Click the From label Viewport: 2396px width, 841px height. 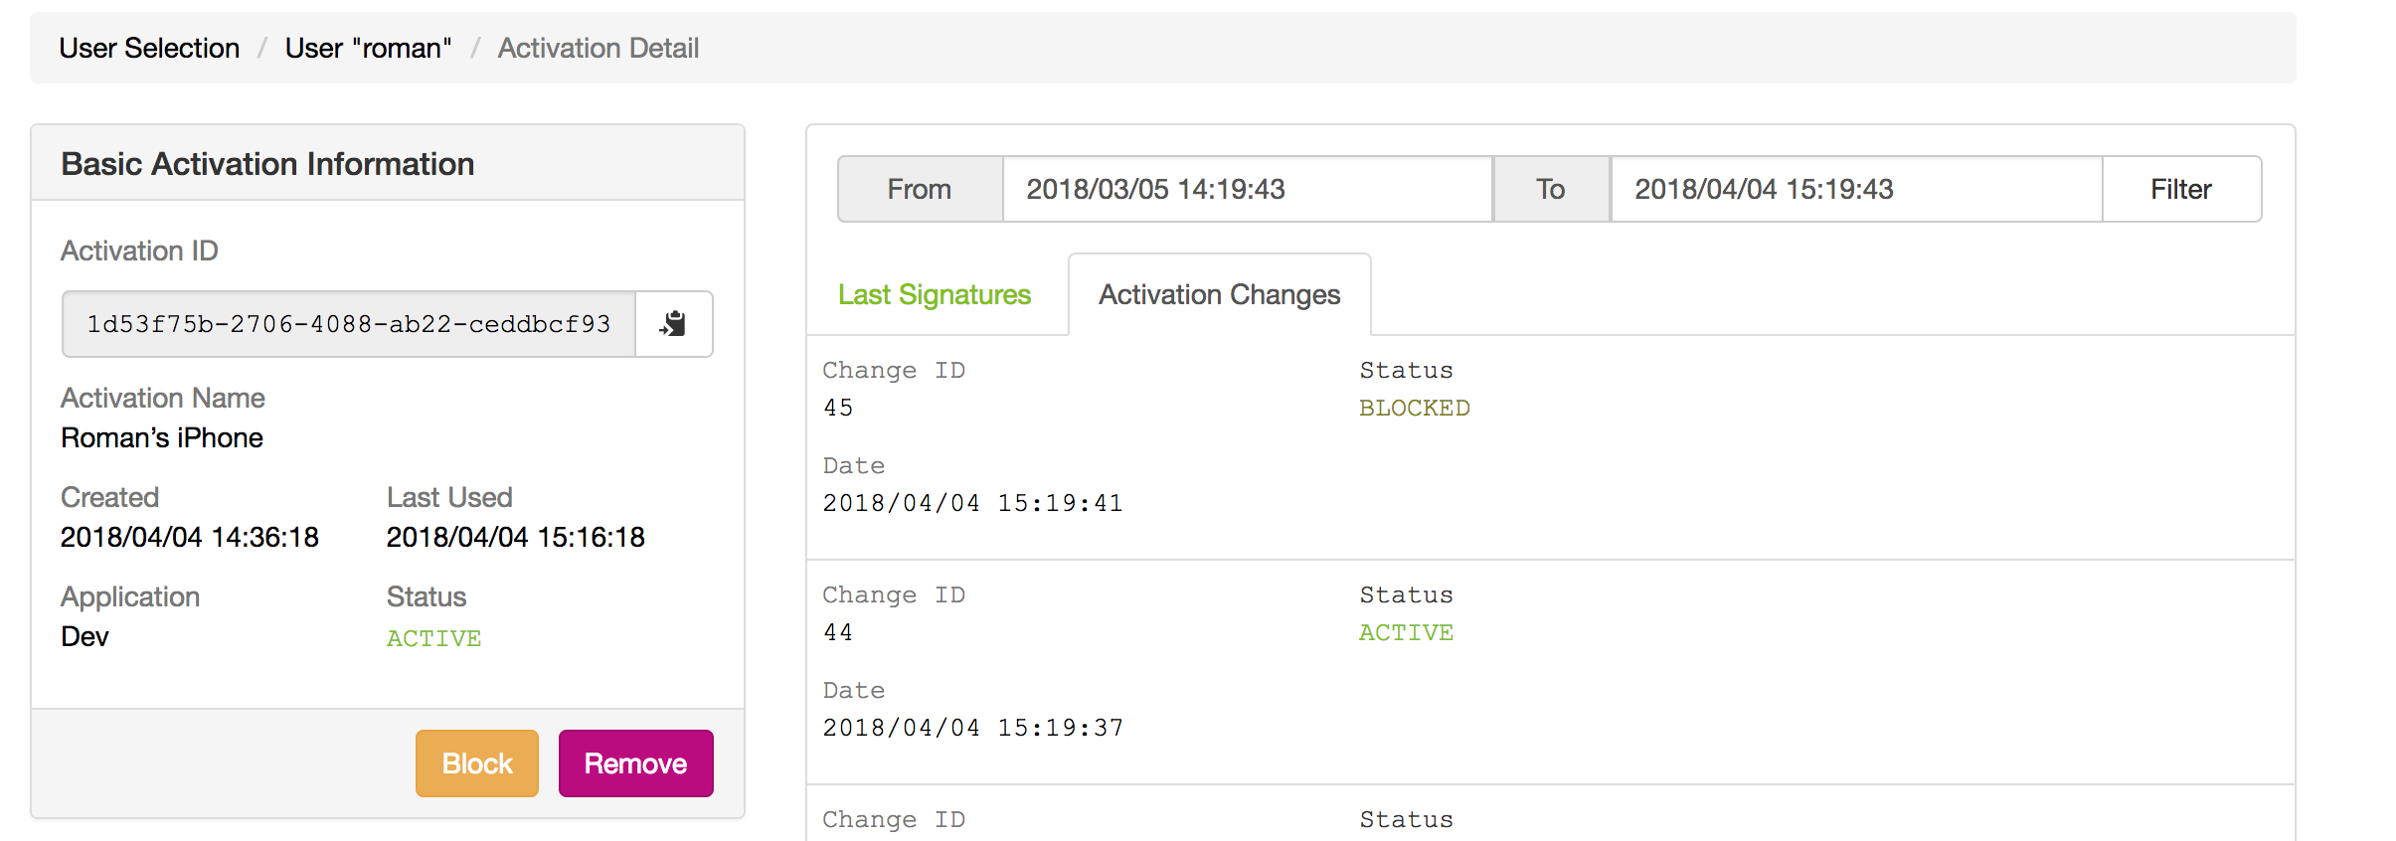918,189
